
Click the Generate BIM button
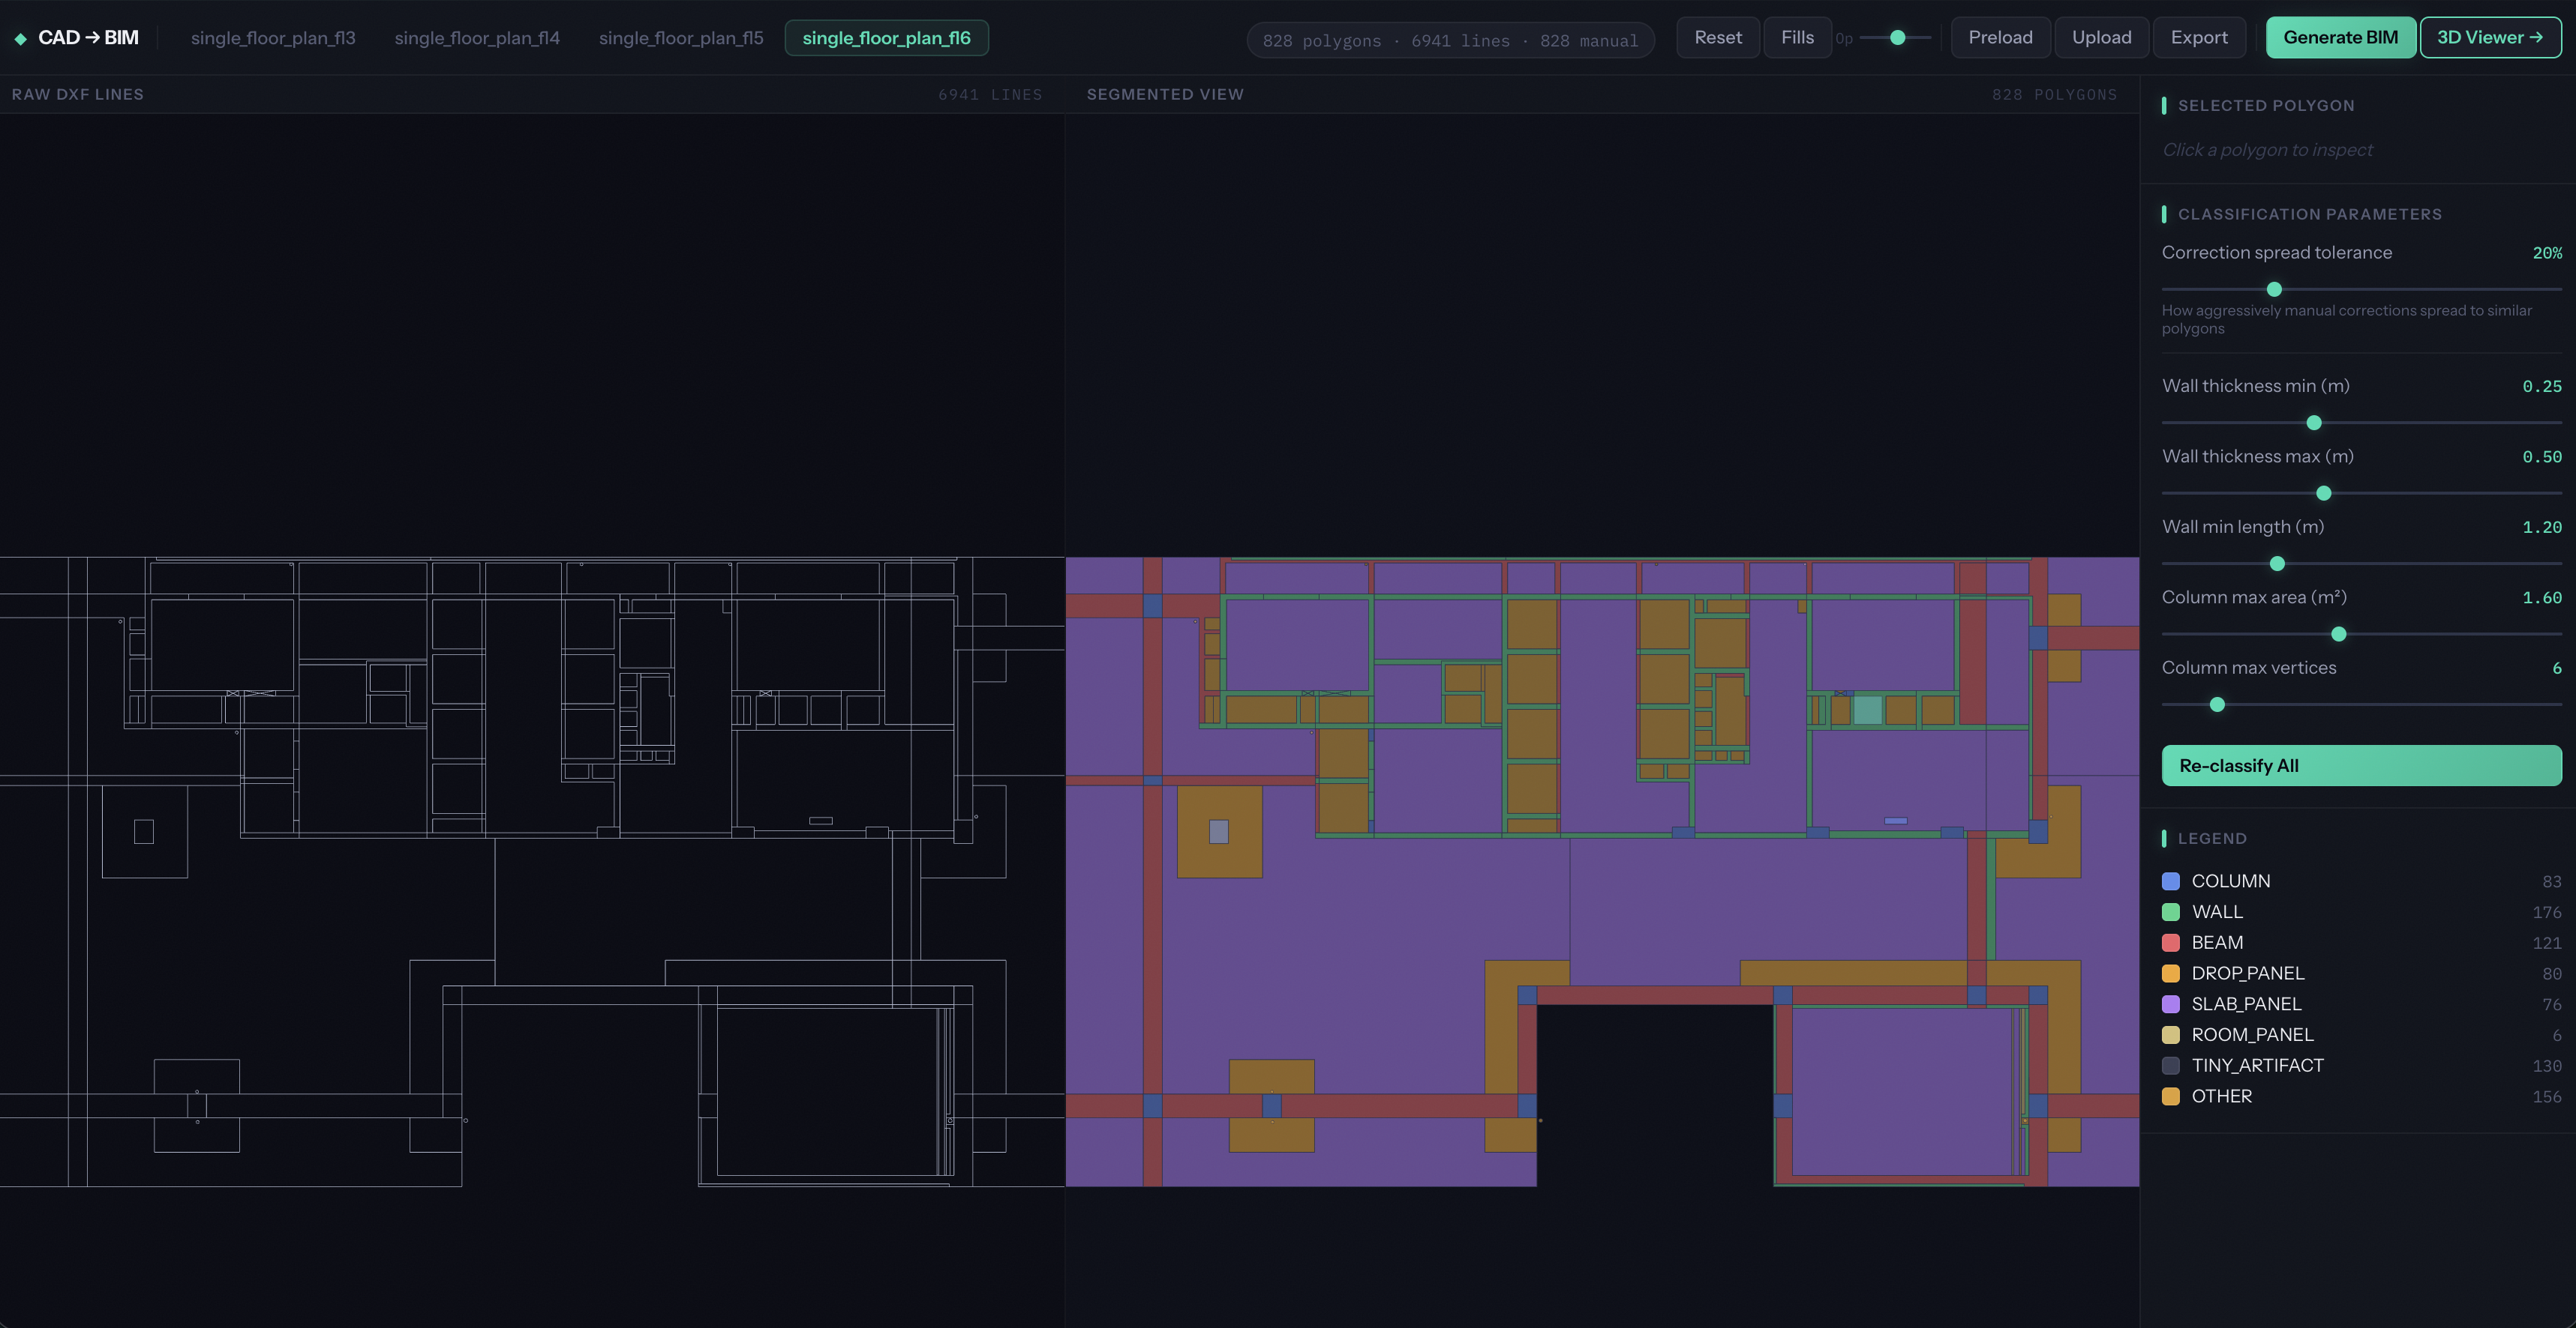coord(2341,37)
